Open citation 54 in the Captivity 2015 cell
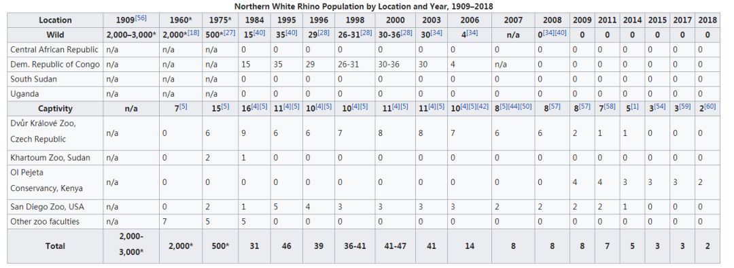 [660, 106]
